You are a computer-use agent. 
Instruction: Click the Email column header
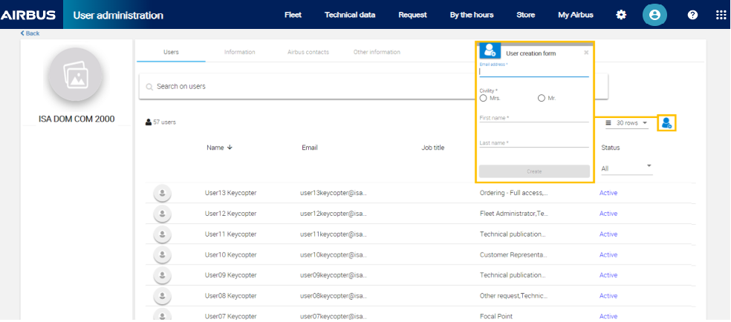[310, 148]
